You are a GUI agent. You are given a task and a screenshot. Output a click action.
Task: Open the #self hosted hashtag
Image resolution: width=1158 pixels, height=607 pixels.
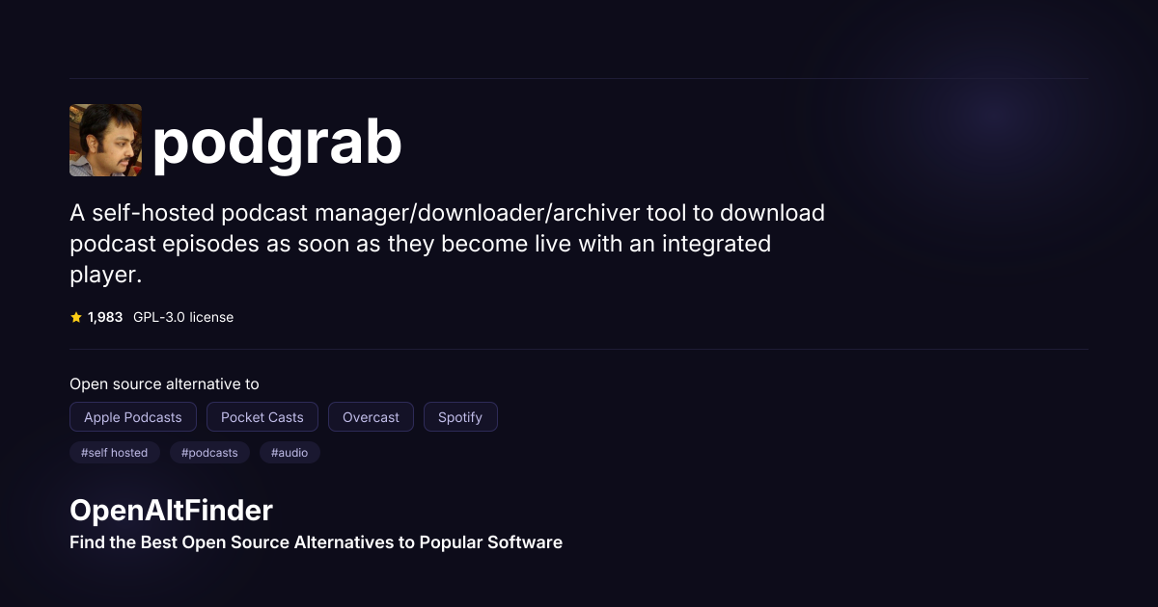pos(115,453)
